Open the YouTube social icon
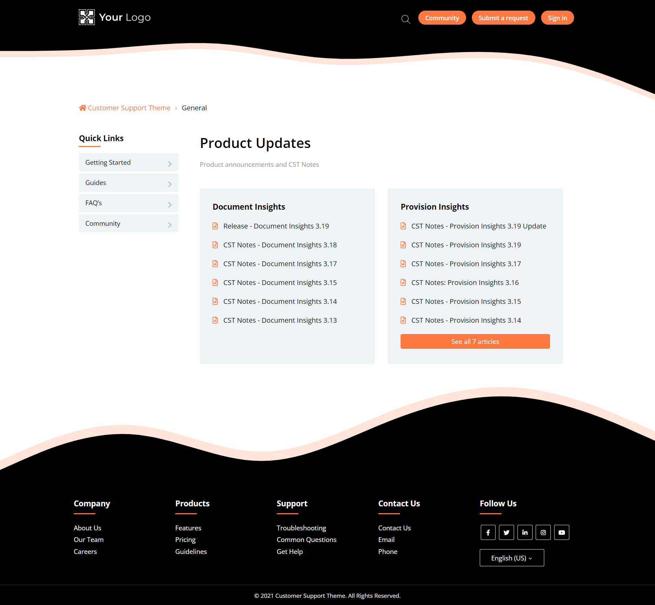Viewport: 655px width, 605px height. pos(562,532)
